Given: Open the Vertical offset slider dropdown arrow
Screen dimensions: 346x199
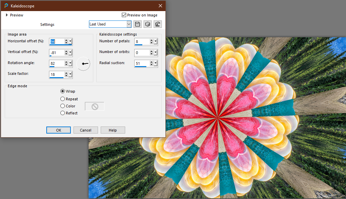Looking at the screenshot, I should tap(70, 52).
